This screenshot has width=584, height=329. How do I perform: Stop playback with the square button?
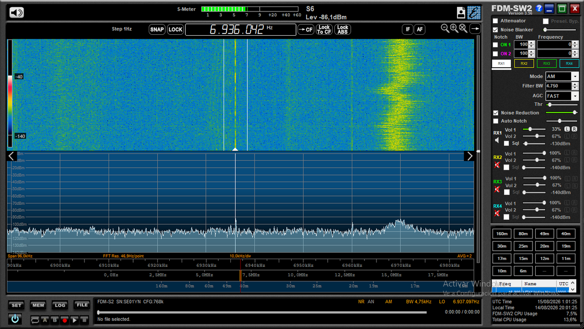pos(84,320)
